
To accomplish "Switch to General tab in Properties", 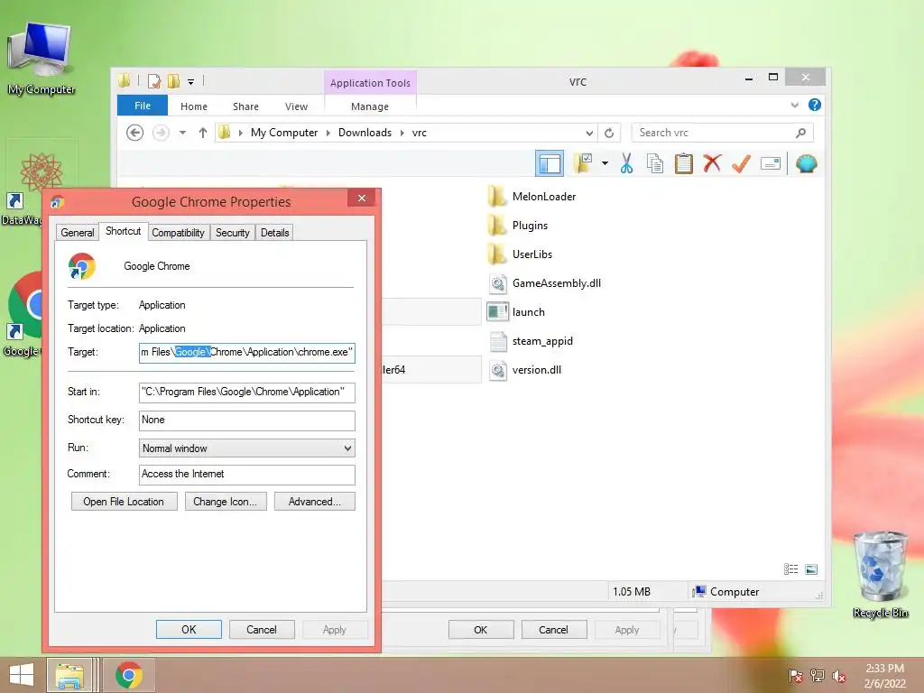I will [78, 233].
